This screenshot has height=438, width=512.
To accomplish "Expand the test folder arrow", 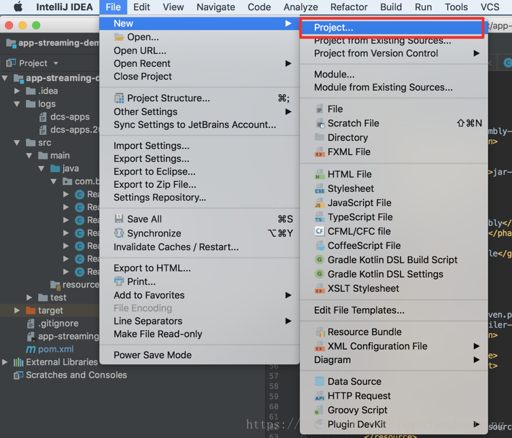I will point(29,297).
